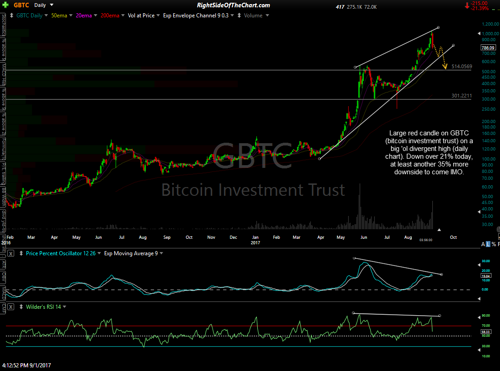The height and width of the screenshot is (371, 500).
Task: Close the Wilder's RSI pane
Action: tap(11, 306)
